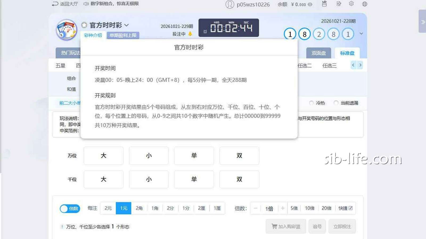Click the return to lobby arrow icon
Screen dimensions: 426x239
point(55,4)
